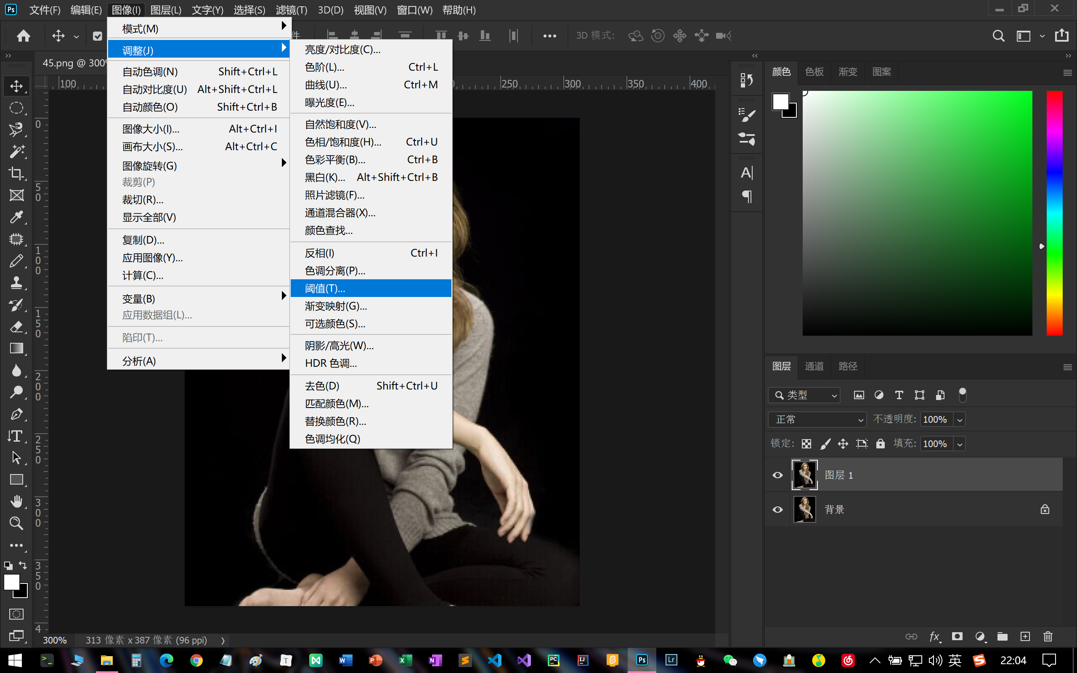Select the Magic Wand tool

tap(16, 151)
